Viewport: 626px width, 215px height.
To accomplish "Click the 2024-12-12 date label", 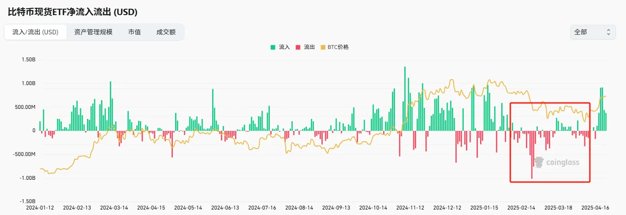I will pyautogui.click(x=447, y=208).
